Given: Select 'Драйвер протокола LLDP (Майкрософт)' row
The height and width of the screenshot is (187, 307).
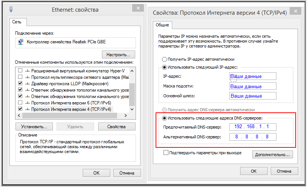Looking at the screenshot, I should click(70, 84).
